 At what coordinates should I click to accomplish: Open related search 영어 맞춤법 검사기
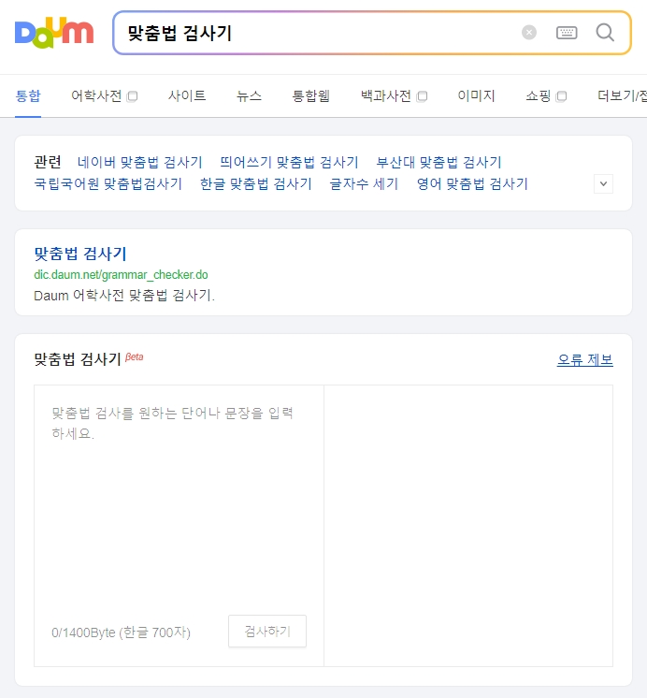click(x=472, y=183)
